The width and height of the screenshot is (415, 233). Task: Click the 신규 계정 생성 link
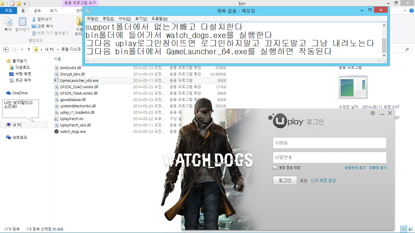tap(323, 181)
